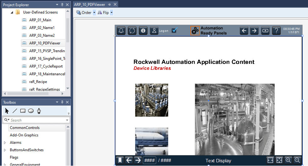Viewport: 308px width, 166px height.
Task: Open the Order dropdown arrow
Action: (x=94, y=13)
